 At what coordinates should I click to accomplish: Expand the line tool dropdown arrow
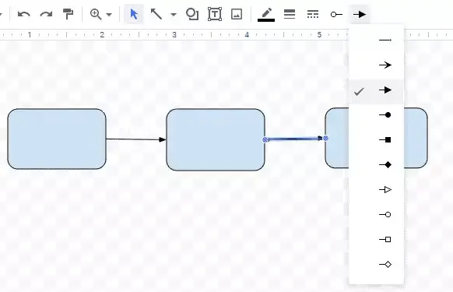point(174,14)
